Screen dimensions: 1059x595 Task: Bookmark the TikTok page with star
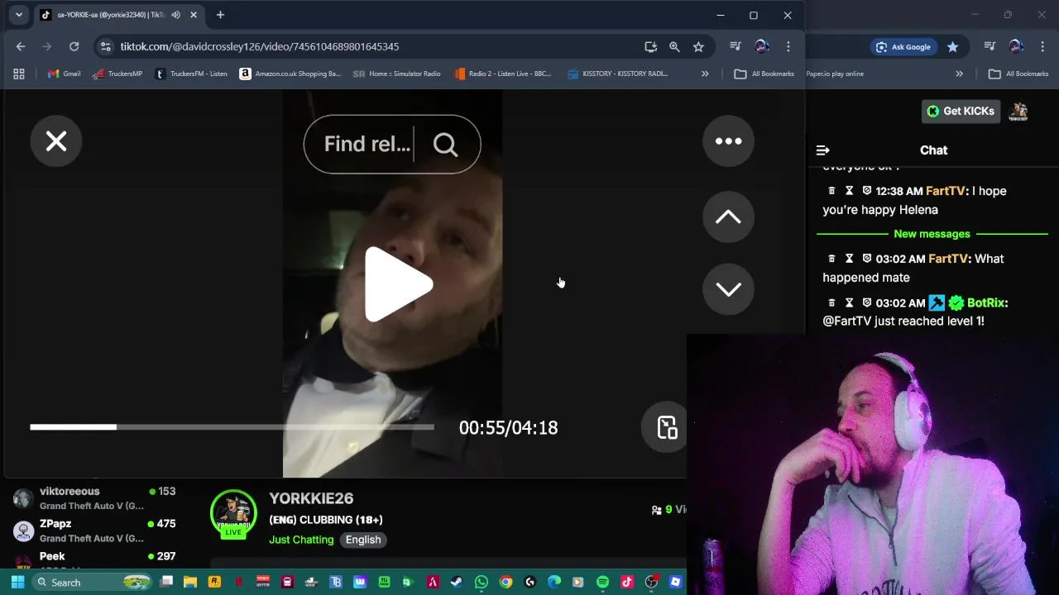pos(698,46)
